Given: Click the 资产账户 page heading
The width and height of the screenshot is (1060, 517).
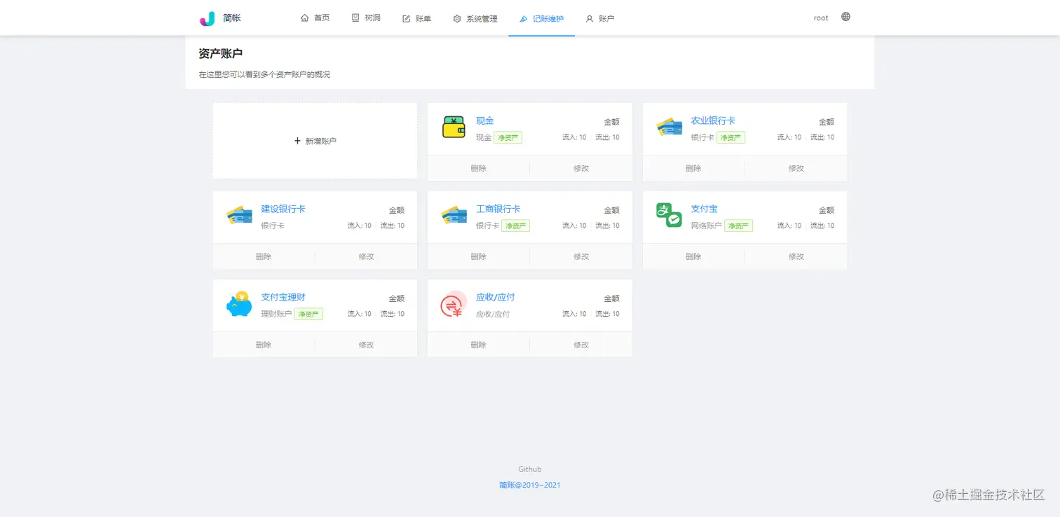Looking at the screenshot, I should point(221,53).
